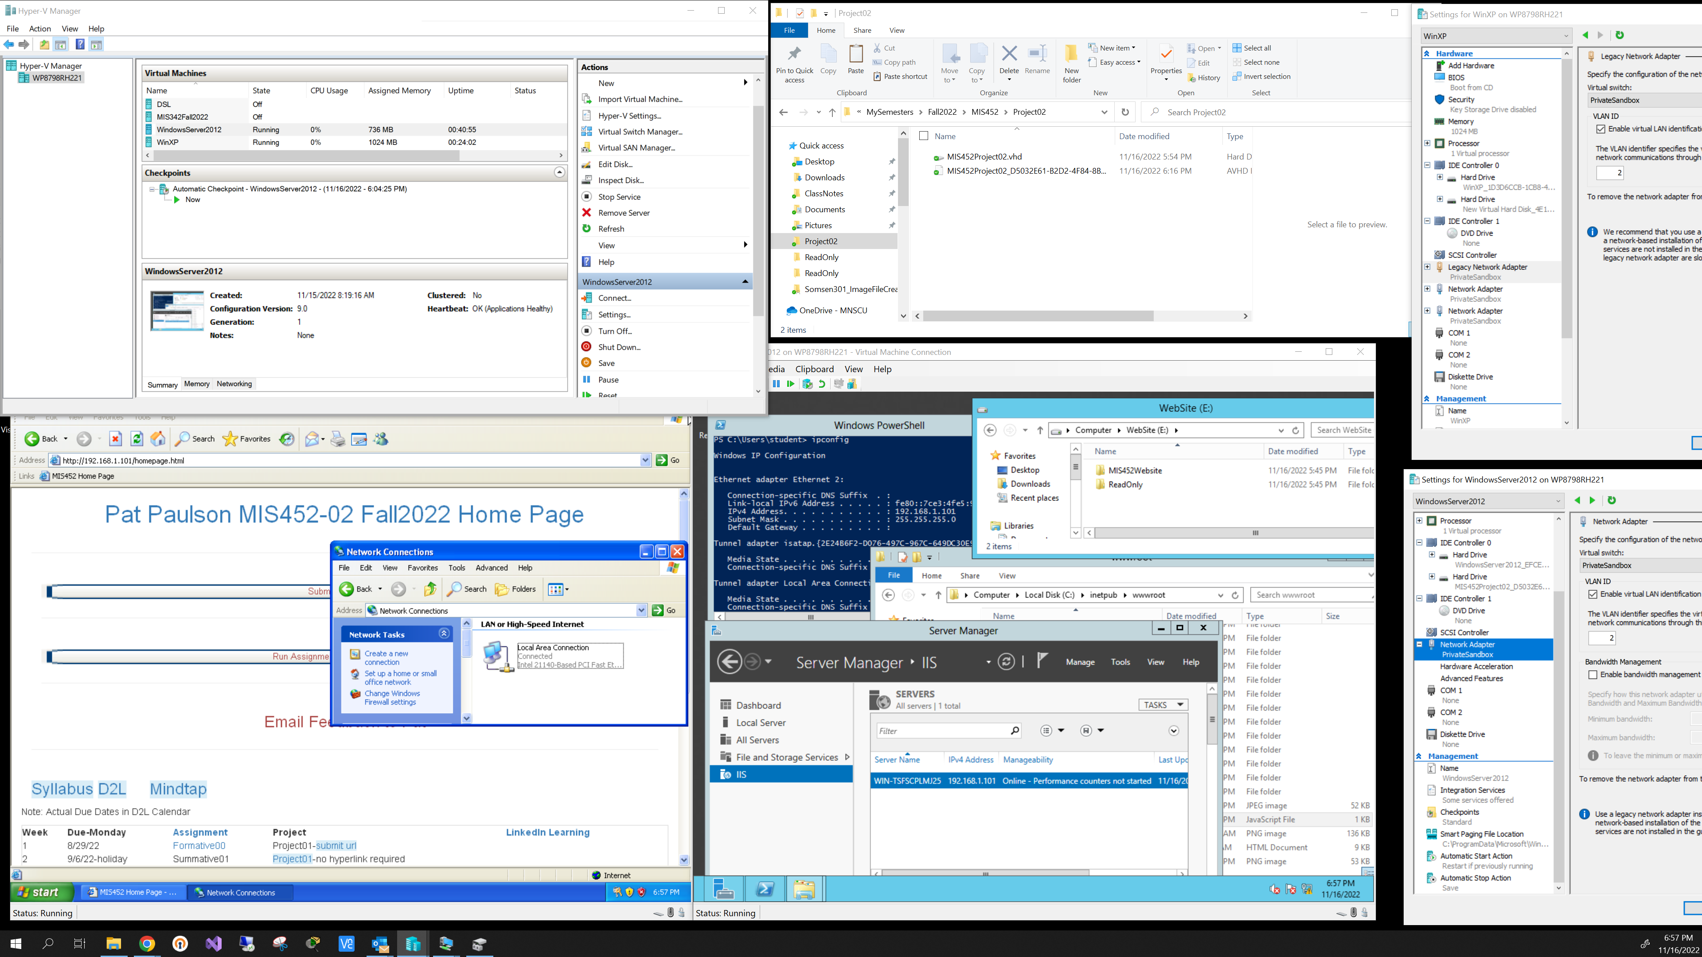Viewport: 1702px width, 957px height.
Task: Open TASKS dropdown in Server Manager
Action: click(x=1163, y=705)
